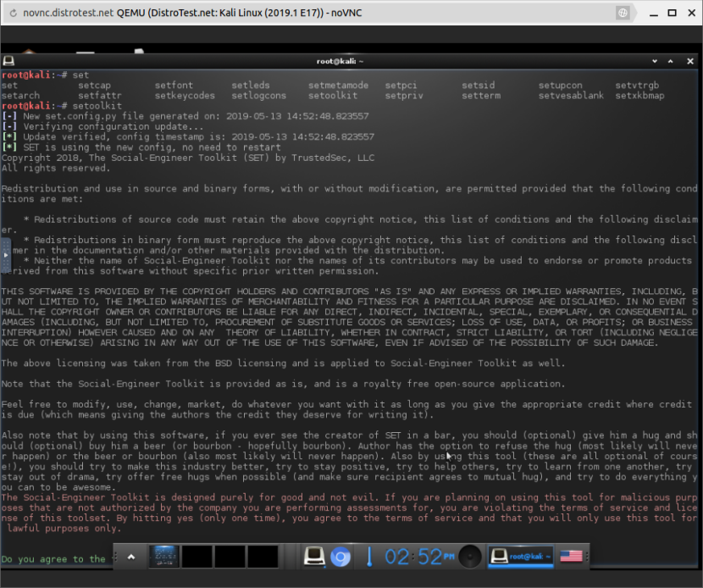Open the start menu arrow on the shelf
Viewport: 703px width, 588px height.
click(131, 557)
